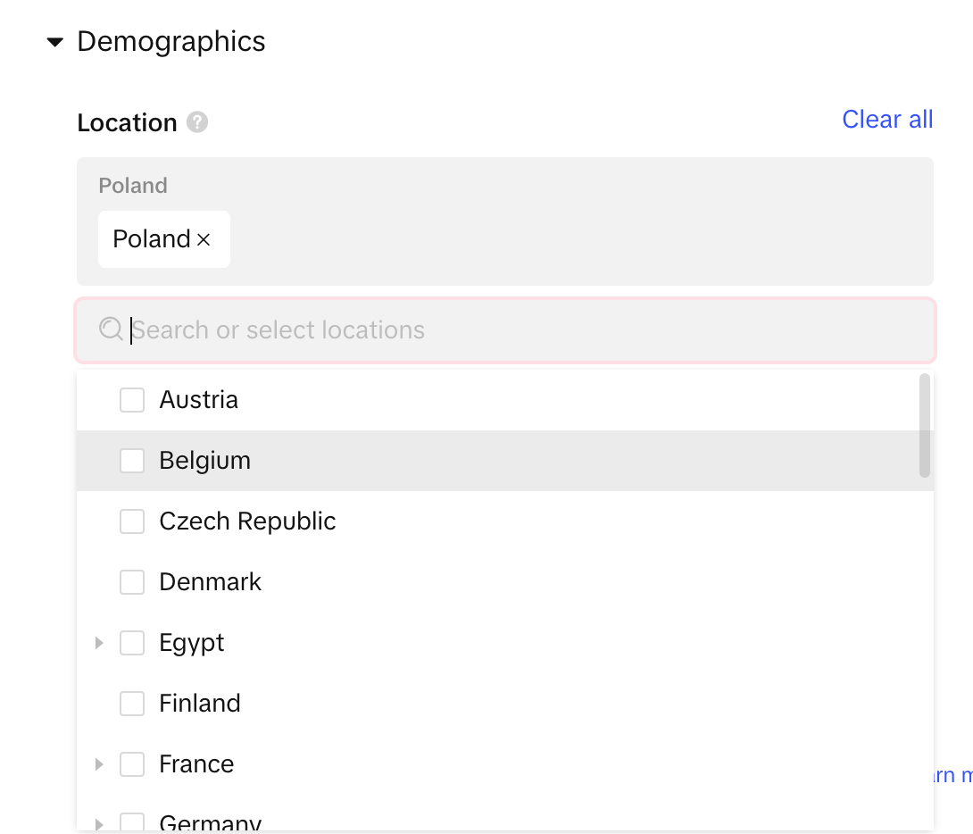Click the Demographics section heading
Screen dimensions: 973x834
coord(171,42)
